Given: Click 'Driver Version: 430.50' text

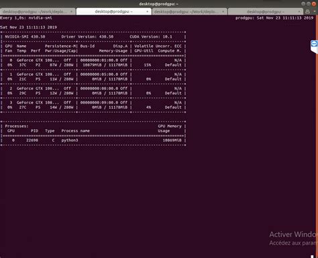Looking at the screenshot, I should coord(87,36).
